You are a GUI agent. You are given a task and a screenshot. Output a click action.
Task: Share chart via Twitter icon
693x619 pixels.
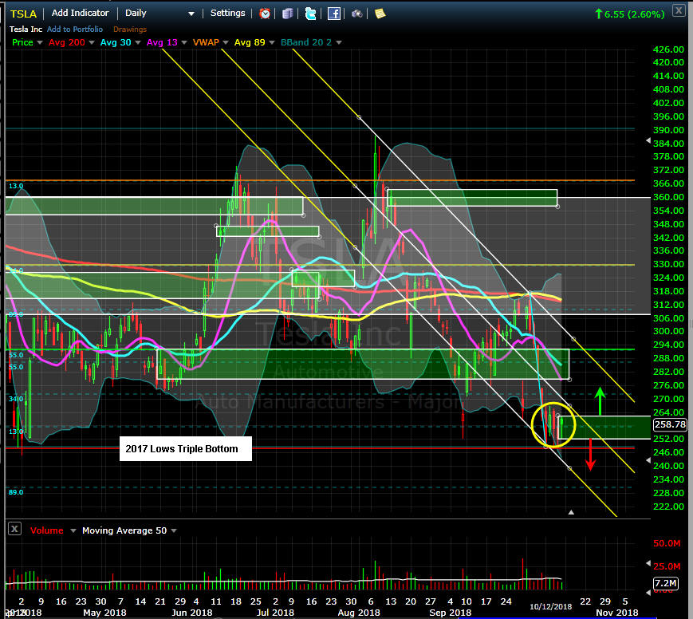click(x=310, y=14)
